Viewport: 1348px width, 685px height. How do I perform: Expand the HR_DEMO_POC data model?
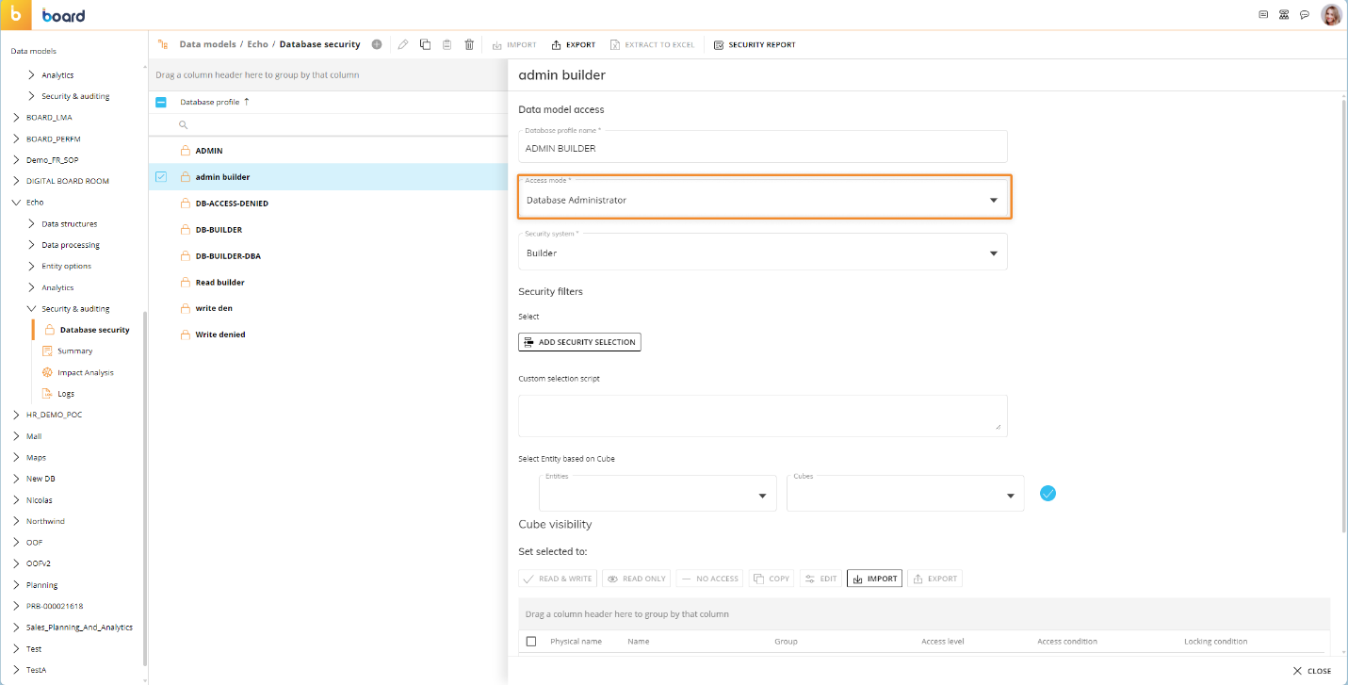click(16, 415)
